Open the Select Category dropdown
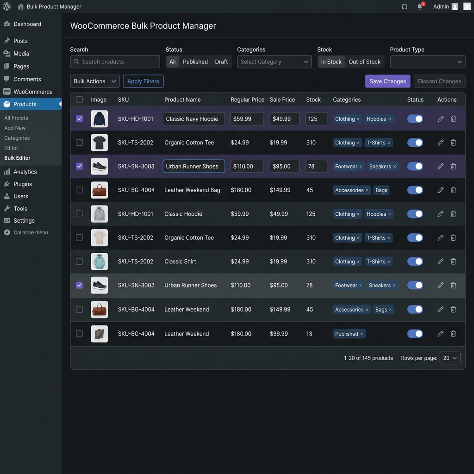The image size is (474, 474). 274,62
